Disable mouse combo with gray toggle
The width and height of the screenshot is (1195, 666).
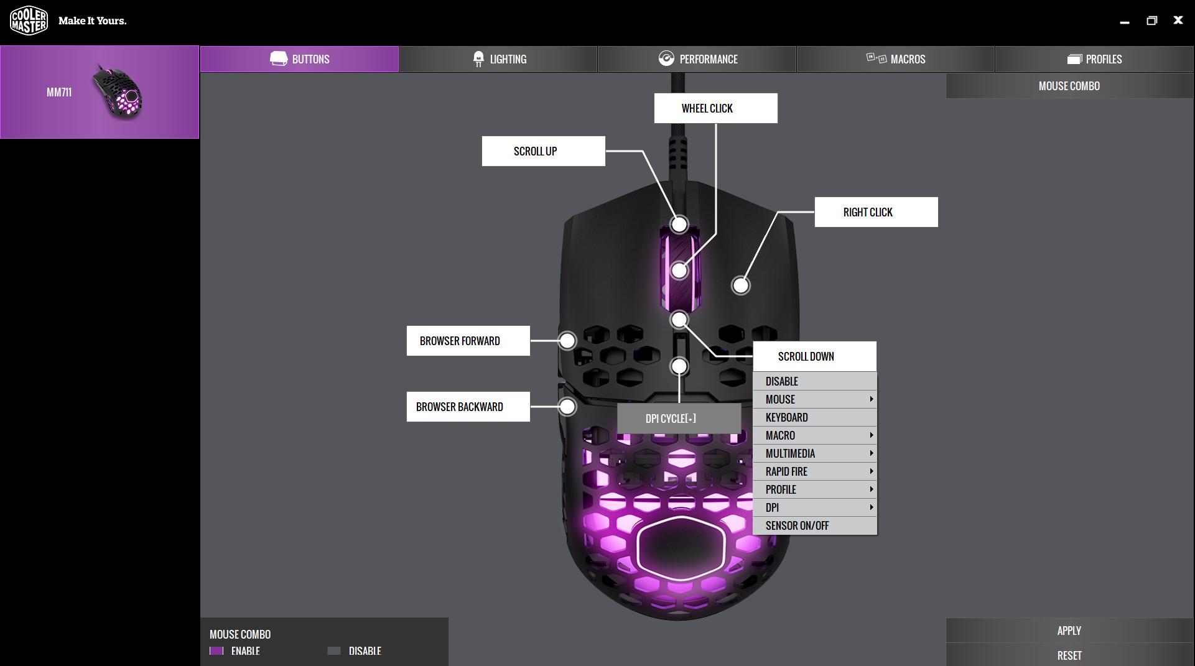(334, 651)
